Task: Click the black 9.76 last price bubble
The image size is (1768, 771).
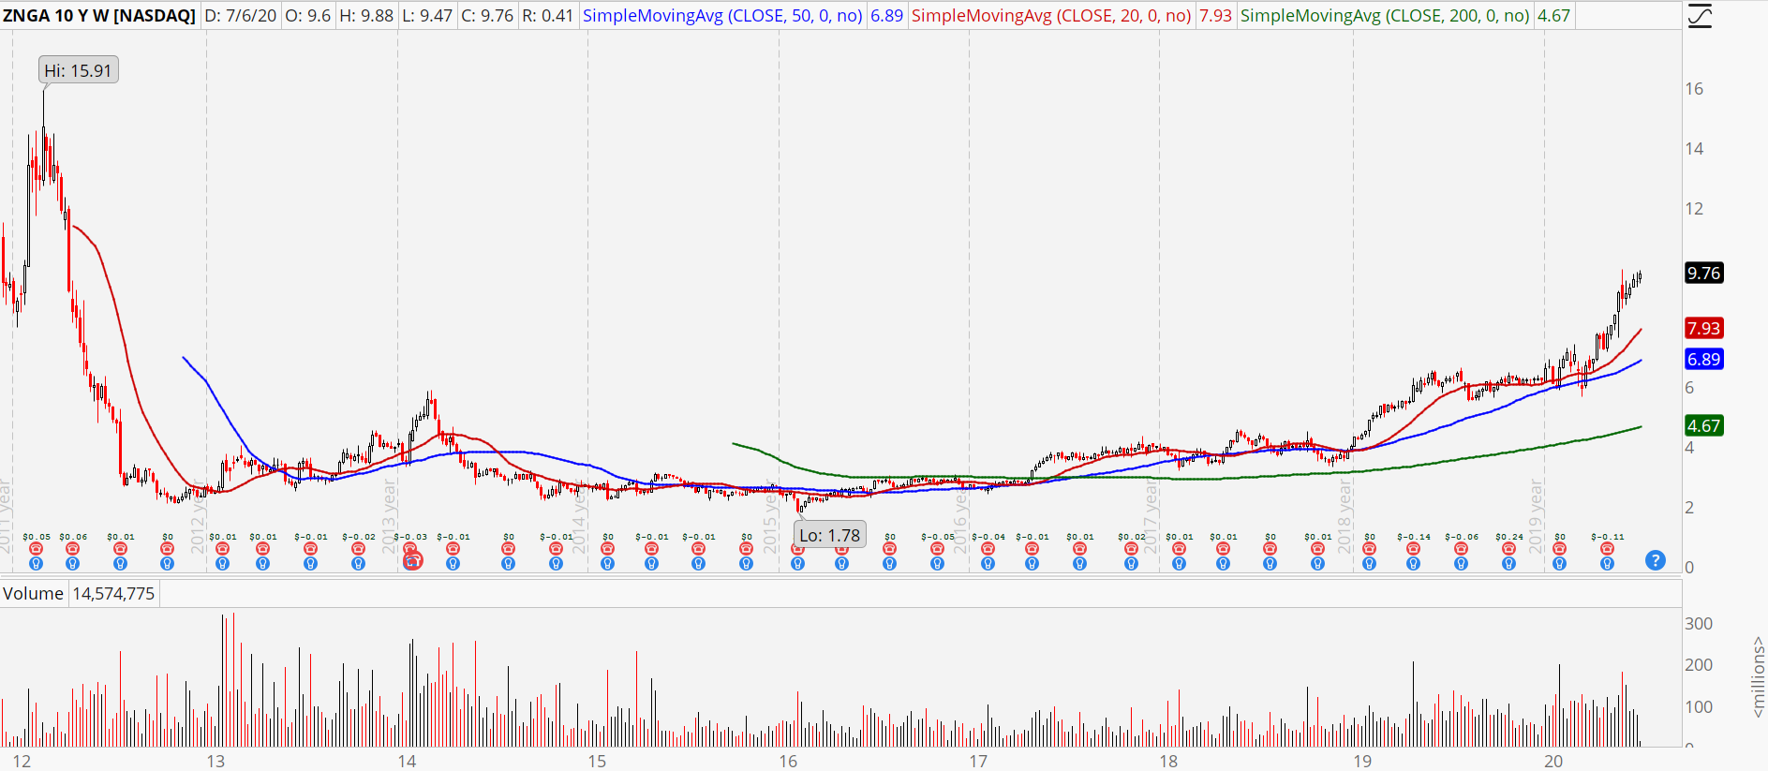Action: tap(1703, 273)
